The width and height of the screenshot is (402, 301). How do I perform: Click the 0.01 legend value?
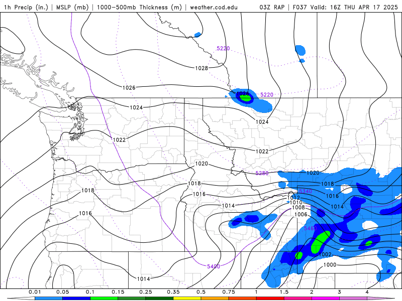tap(35, 292)
